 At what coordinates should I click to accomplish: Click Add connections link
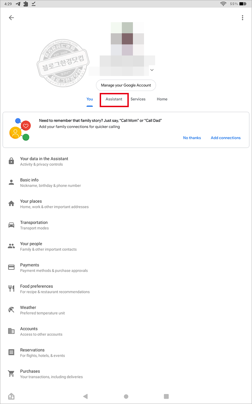click(225, 138)
